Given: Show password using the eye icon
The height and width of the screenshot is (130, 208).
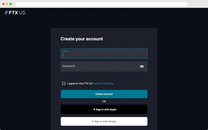Looking at the screenshot, I should [x=142, y=66].
